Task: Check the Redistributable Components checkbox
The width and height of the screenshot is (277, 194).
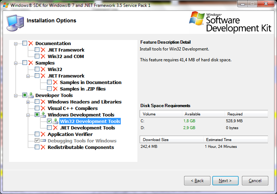Action: coord(37,147)
